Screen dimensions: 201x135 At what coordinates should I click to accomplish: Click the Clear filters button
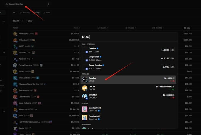pyautogui.click(x=30, y=21)
